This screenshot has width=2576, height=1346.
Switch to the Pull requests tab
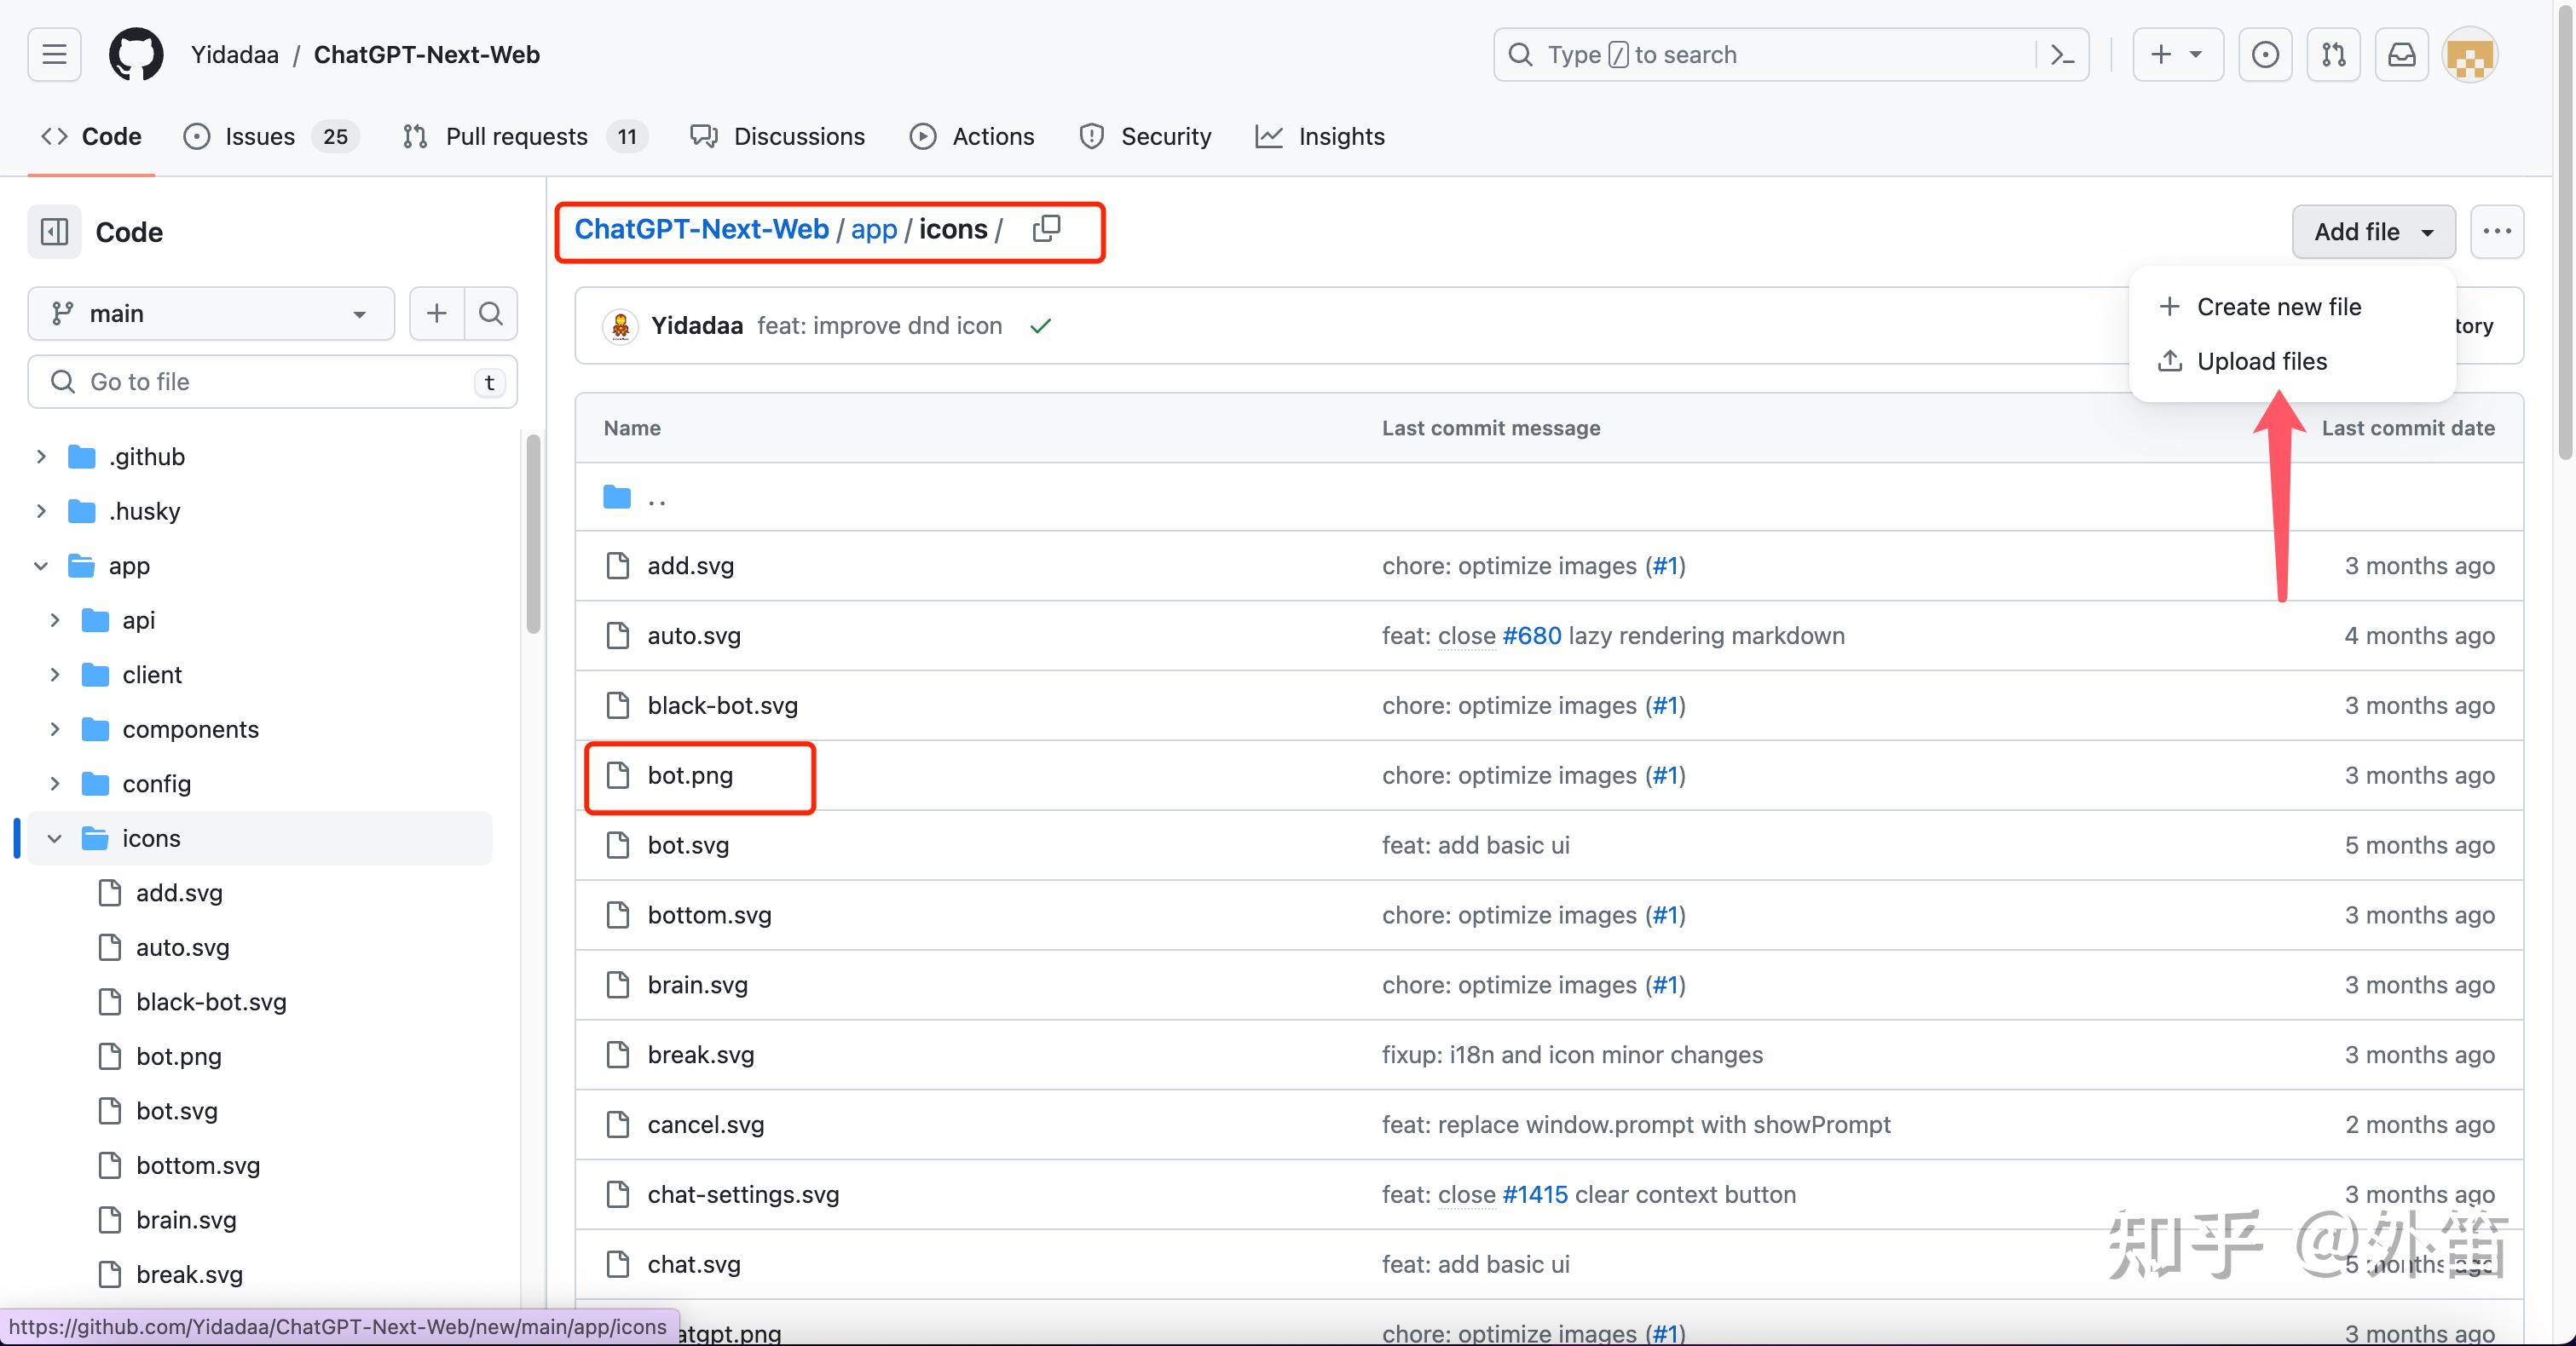516,137
